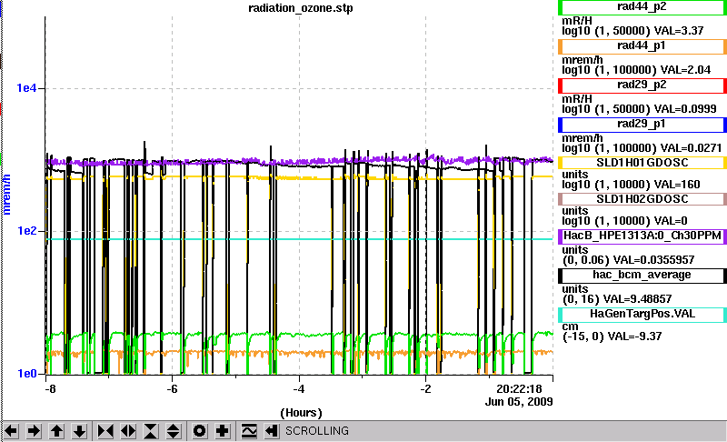Viewport: 727px width, 442px height.
Task: Click the -2 hours x-axis tick label
Action: (x=425, y=389)
